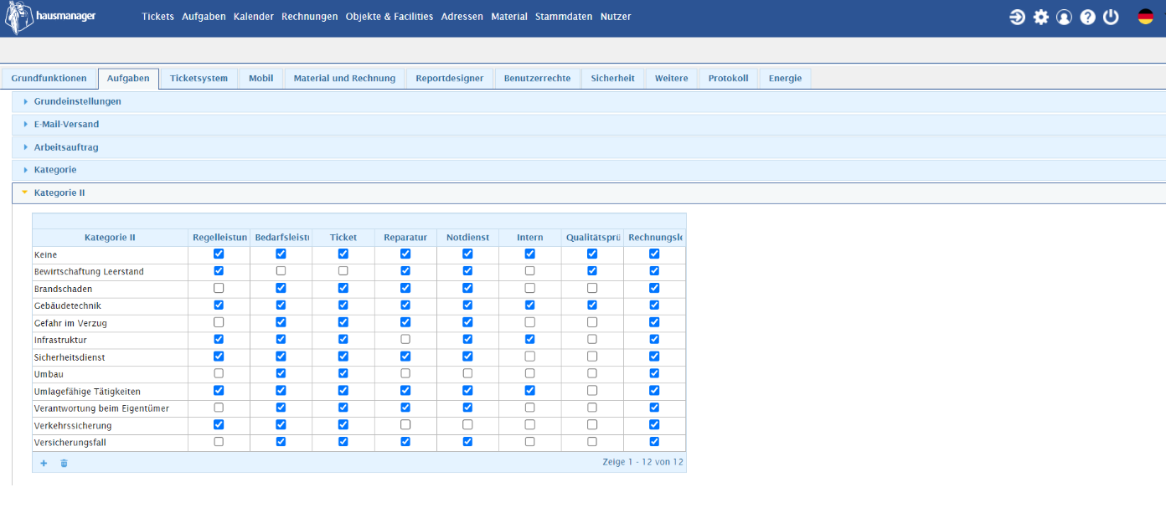This screenshot has height=508, width=1166.
Task: Select the Brandschaden row name
Action: point(64,289)
